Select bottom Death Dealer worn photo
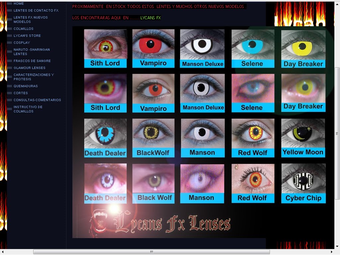 [105, 179]
